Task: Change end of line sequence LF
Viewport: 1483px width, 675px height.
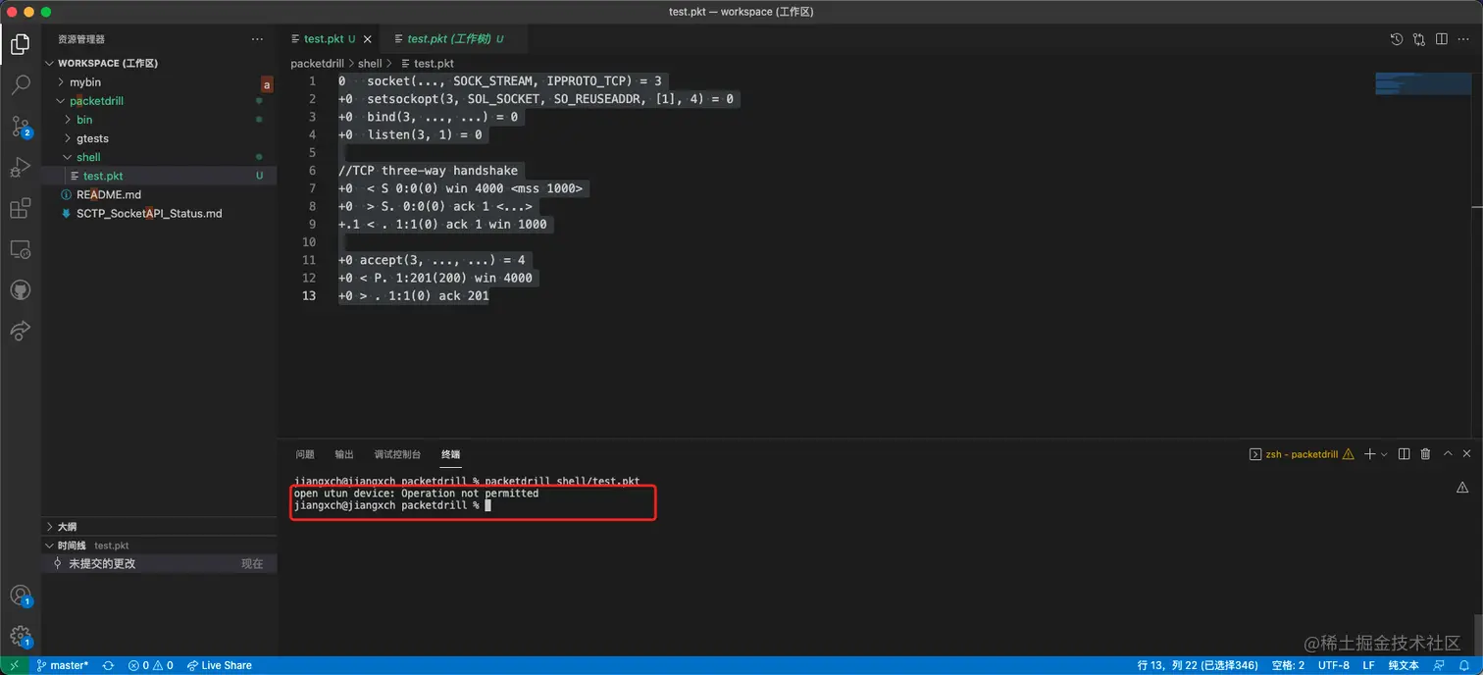Action: (x=1368, y=665)
